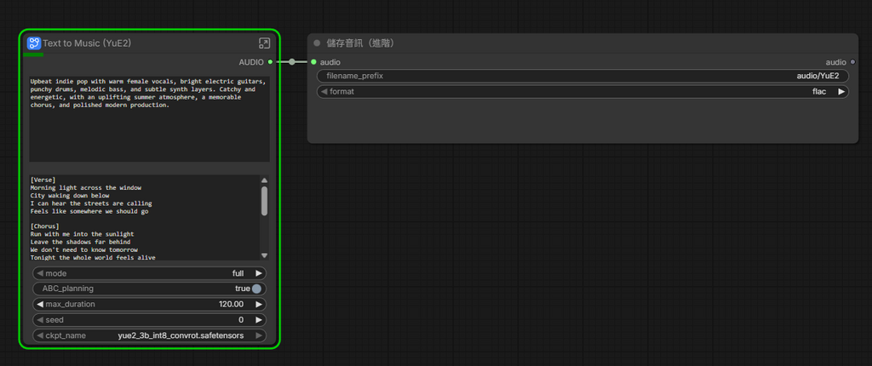Click the right arrow of the format selector
Image resolution: width=872 pixels, height=366 pixels.
click(x=841, y=91)
